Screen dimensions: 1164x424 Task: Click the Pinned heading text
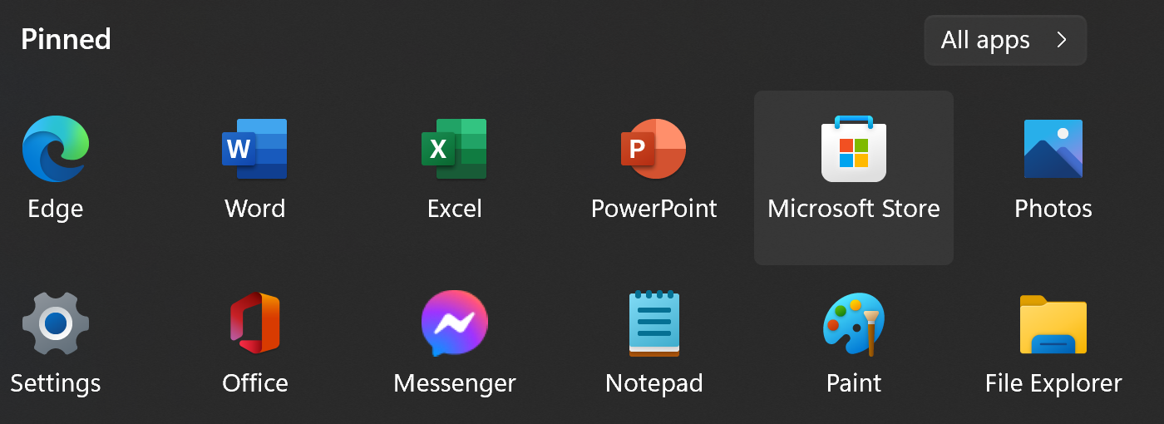click(66, 39)
